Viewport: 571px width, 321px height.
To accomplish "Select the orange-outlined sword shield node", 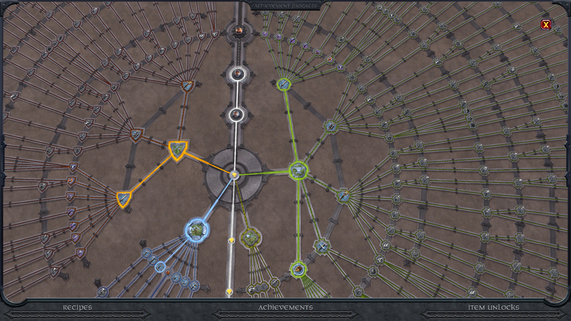I will 124,199.
